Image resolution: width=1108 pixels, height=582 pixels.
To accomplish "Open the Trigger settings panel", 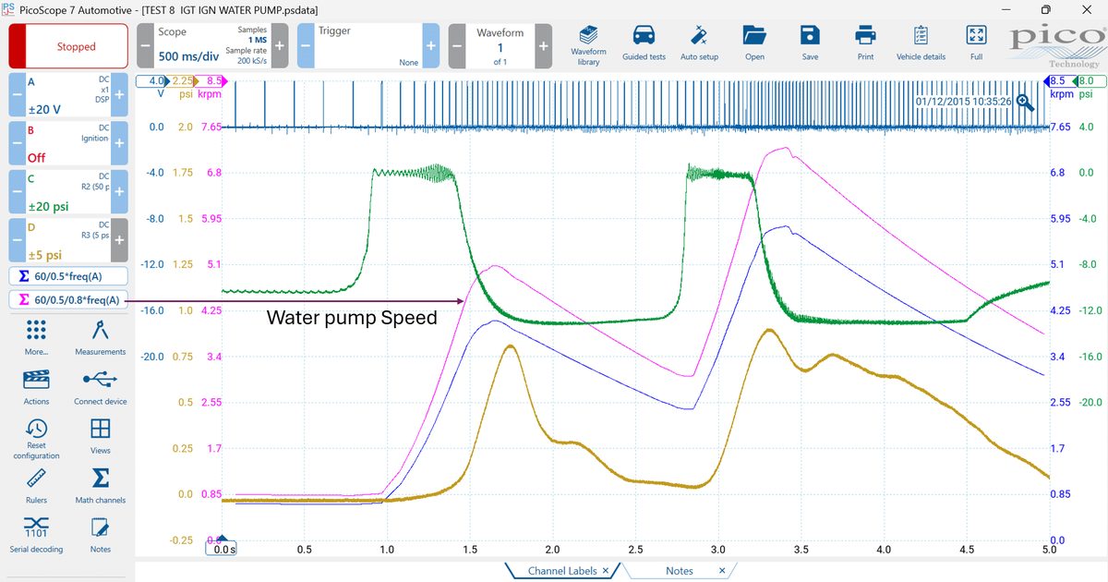I will (x=368, y=46).
